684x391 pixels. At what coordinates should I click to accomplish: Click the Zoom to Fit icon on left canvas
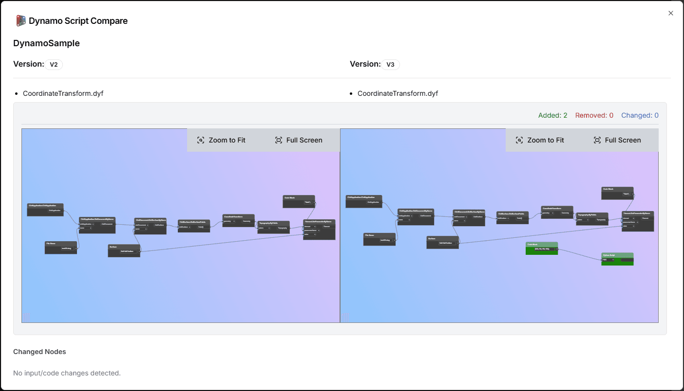[x=201, y=140]
